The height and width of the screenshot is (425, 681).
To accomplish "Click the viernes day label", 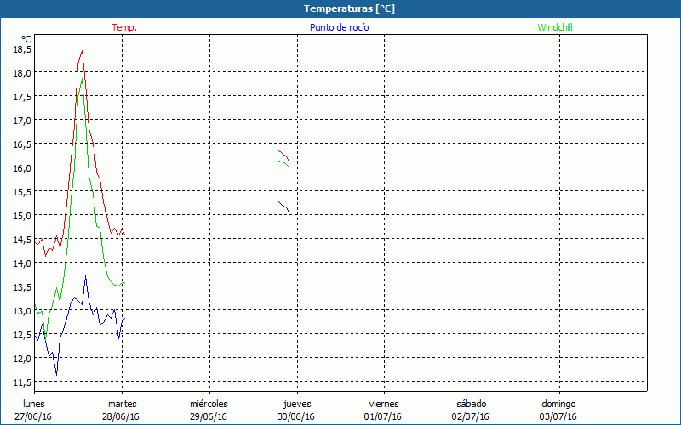I will pos(384,404).
